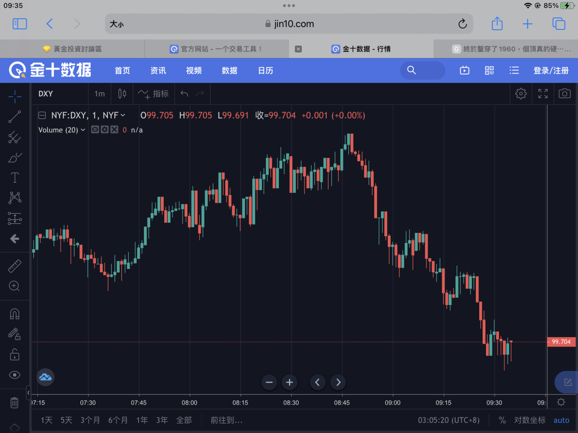The height and width of the screenshot is (433, 578).
Task: Toggle lock all drawings padlock
Action: click(15, 355)
